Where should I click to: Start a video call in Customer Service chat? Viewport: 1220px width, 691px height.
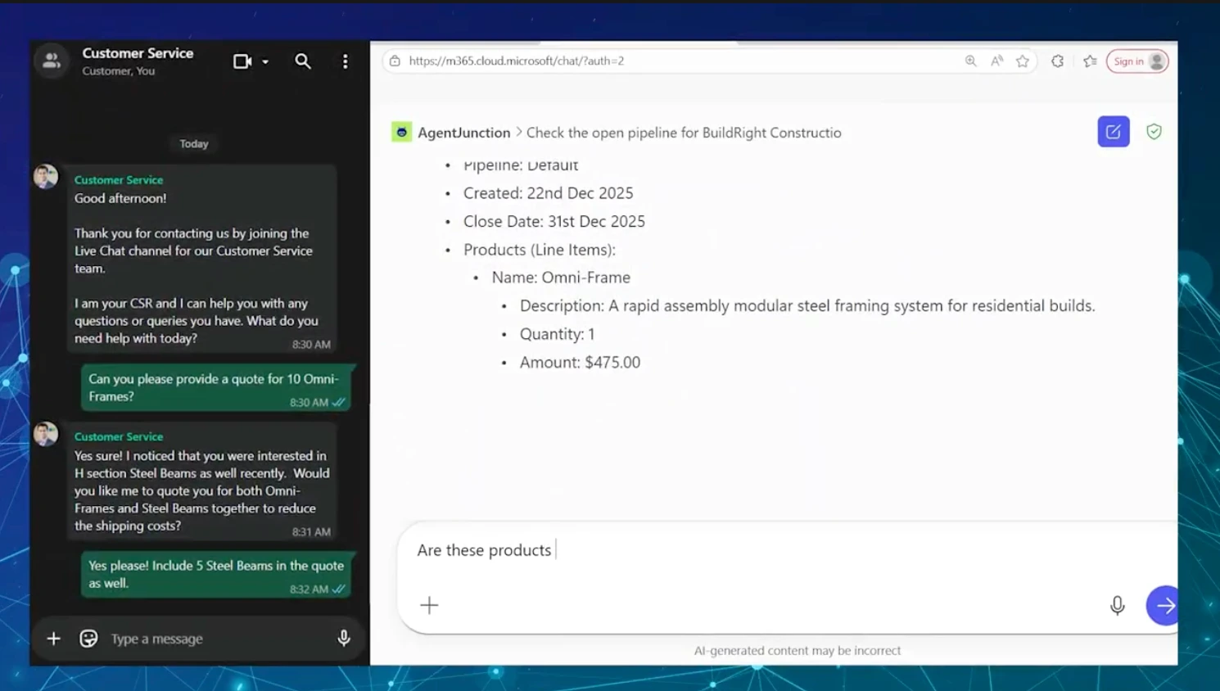[242, 61]
